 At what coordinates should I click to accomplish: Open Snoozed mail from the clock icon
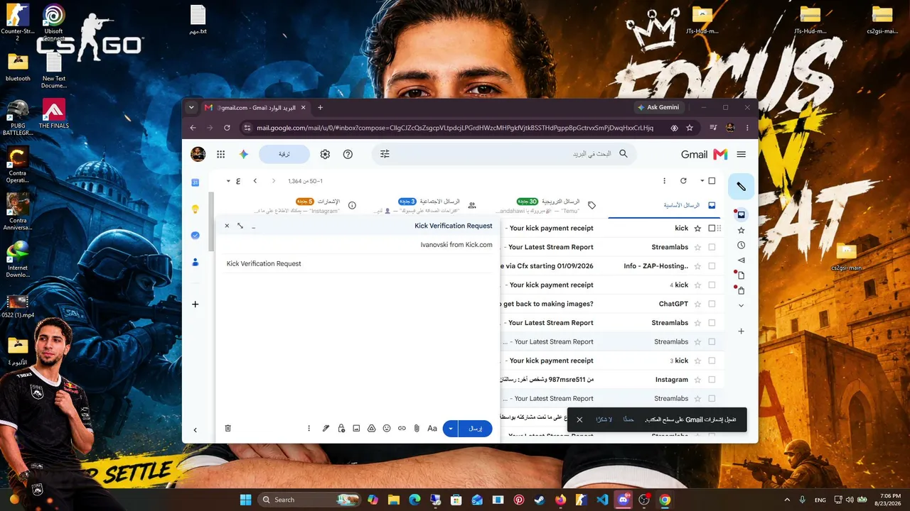741,245
